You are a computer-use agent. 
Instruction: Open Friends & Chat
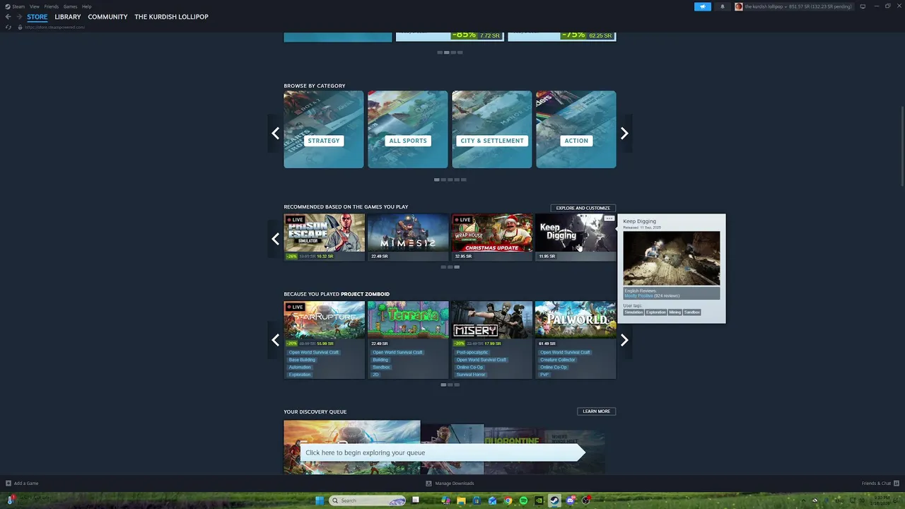[879, 484]
